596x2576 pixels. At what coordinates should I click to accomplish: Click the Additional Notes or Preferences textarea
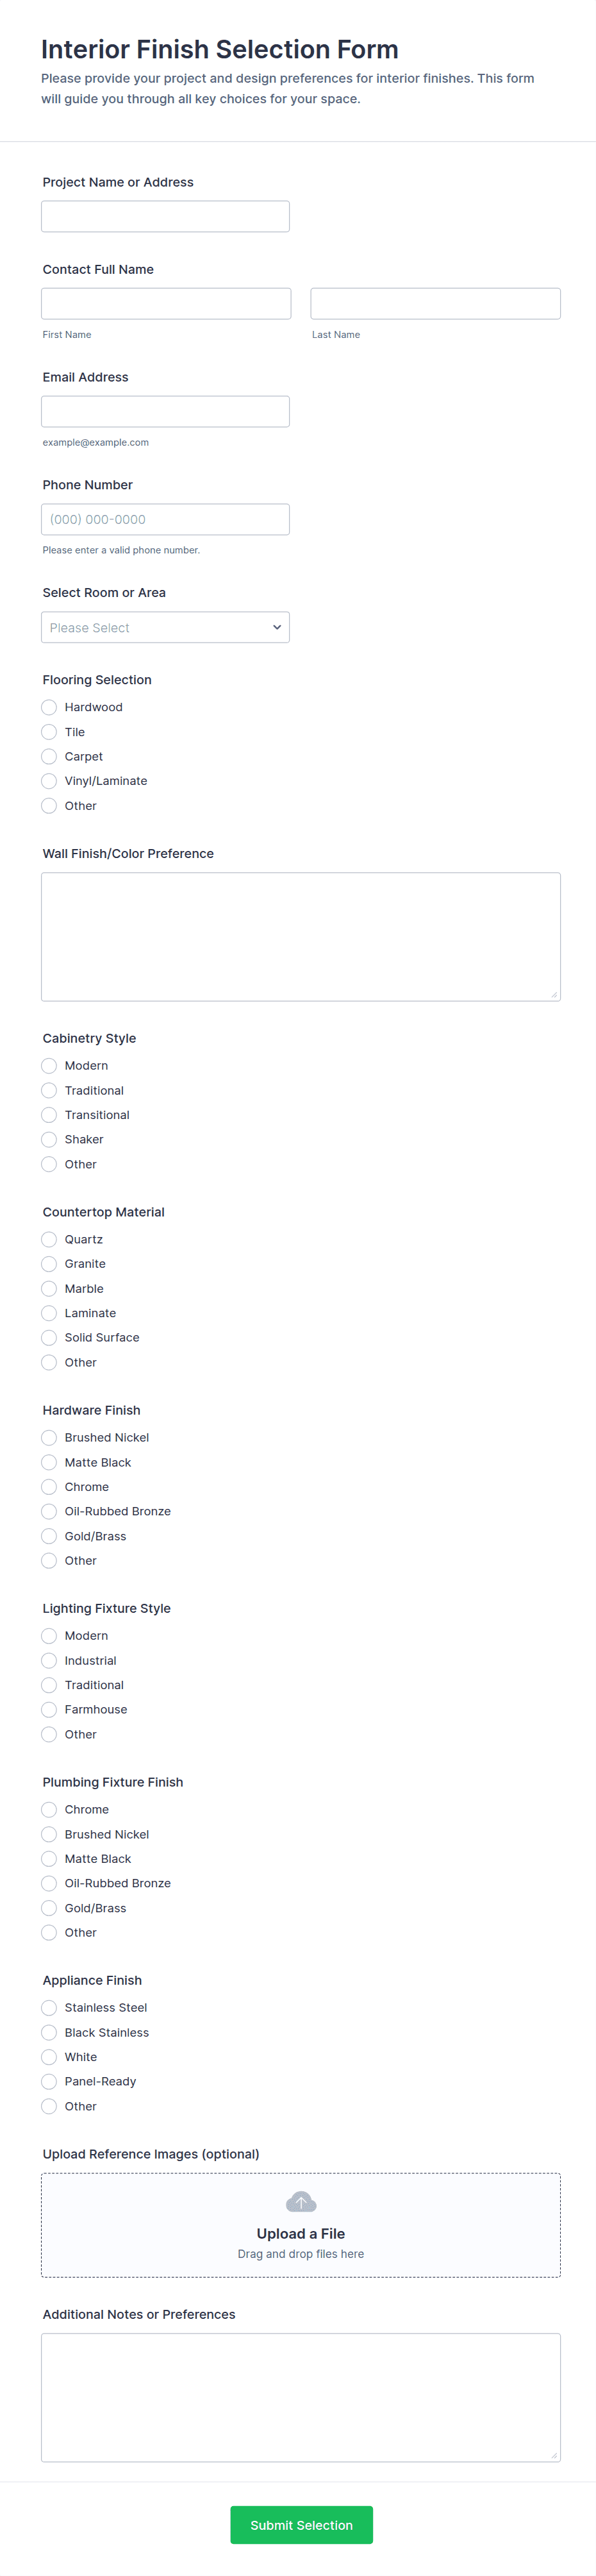(x=301, y=2396)
